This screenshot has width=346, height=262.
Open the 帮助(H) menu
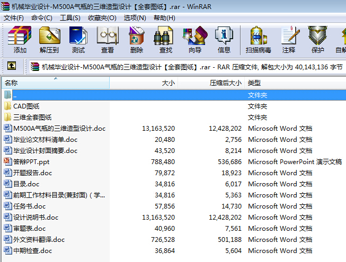pyautogui.click(x=164, y=18)
